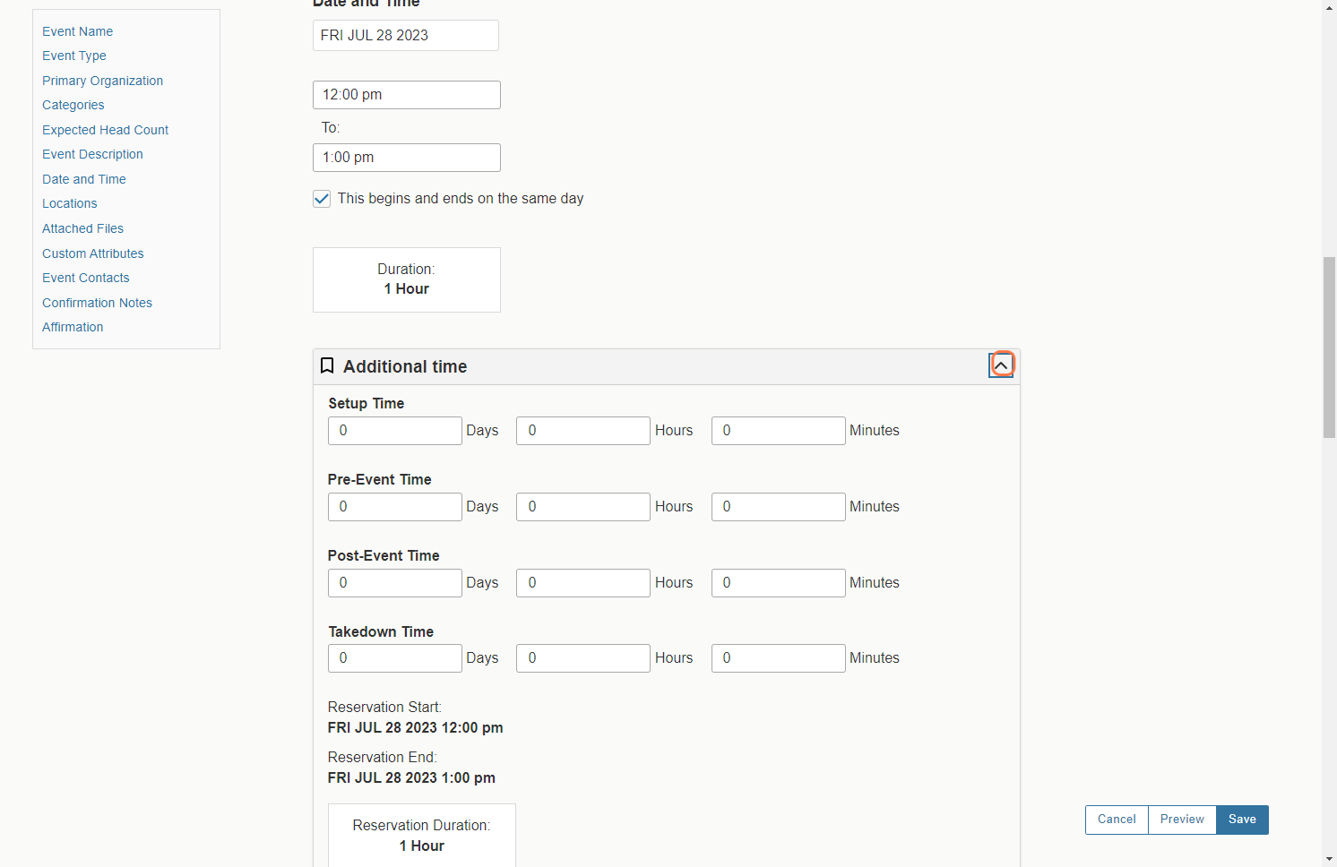Click the vertical scrollbar thumb

(1330, 347)
